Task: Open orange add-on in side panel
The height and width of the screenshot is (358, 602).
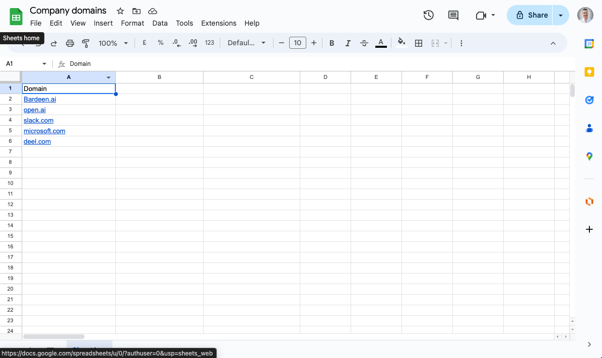Action: click(589, 201)
